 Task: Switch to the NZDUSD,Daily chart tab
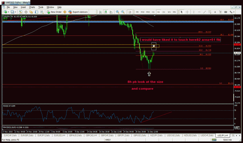[190, 136]
